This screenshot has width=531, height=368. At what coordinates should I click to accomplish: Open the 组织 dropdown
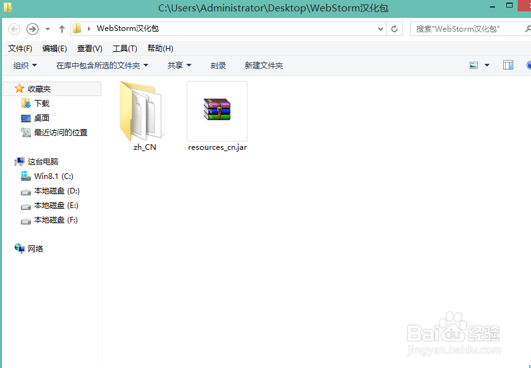[25, 65]
